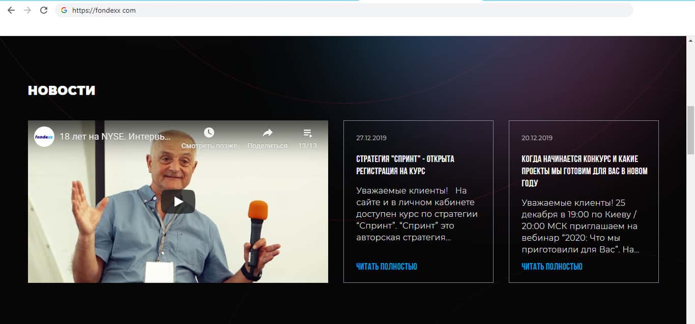Open the Fondexx channel logo on the video
This screenshot has width=695, height=324.
tap(44, 137)
